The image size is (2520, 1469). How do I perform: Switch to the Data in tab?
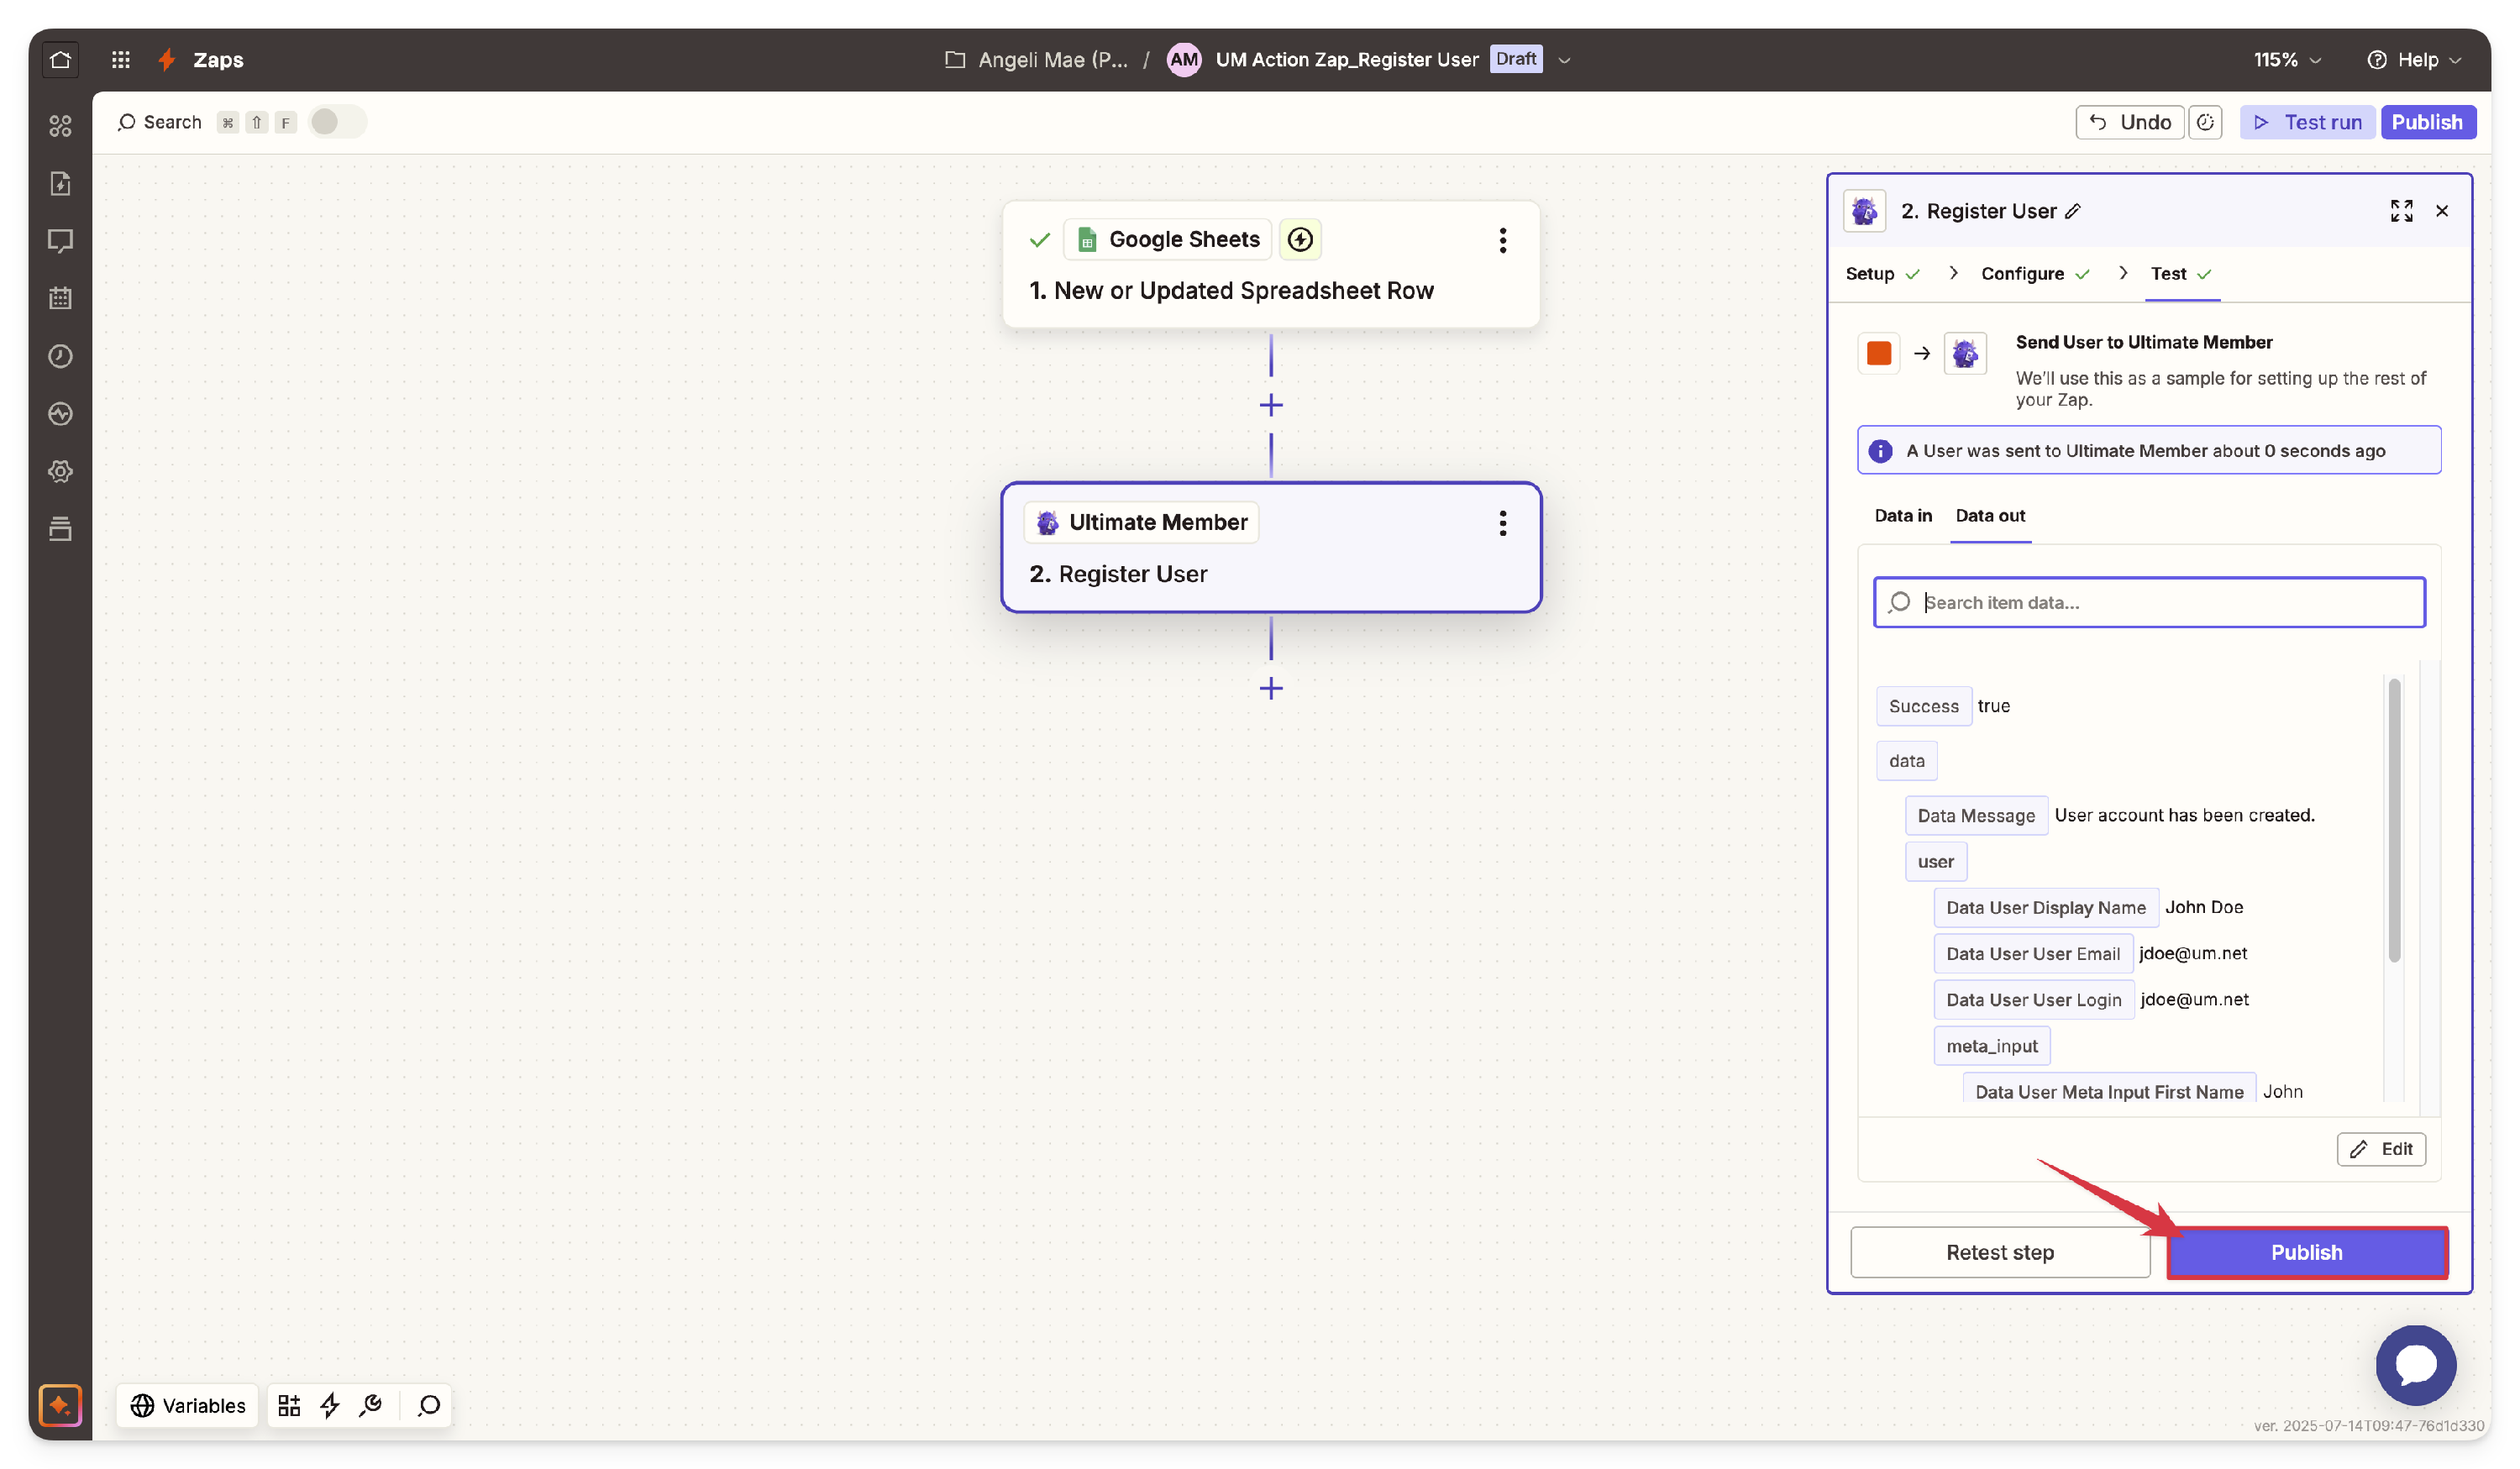point(1903,516)
